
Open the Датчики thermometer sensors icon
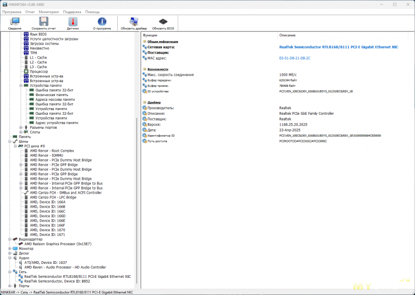[73, 22]
